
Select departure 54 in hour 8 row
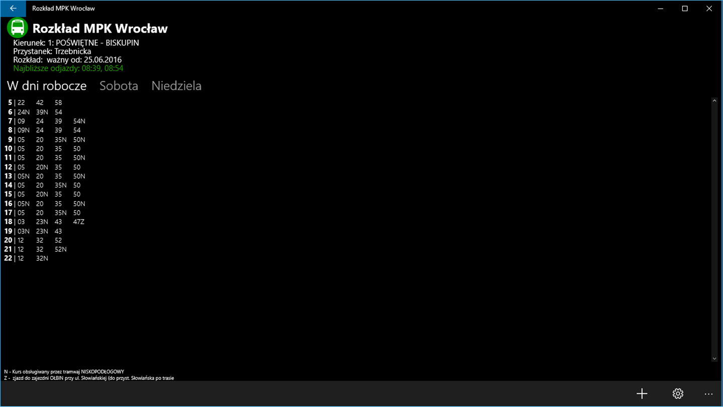coord(77,130)
